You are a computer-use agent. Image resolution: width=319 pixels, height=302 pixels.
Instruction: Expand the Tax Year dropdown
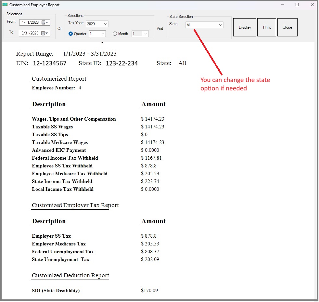[x=105, y=24]
